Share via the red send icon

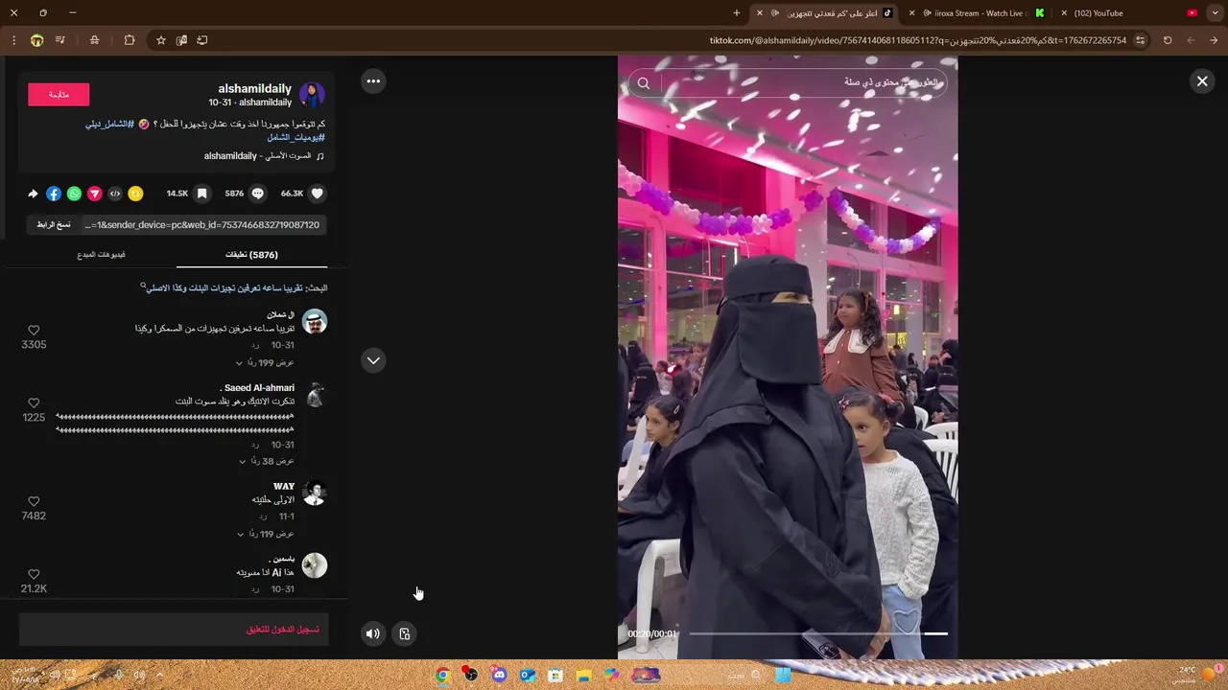tap(94, 194)
